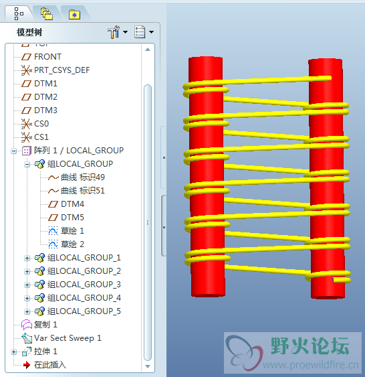Click the 草绘 1 sketch icon
The width and height of the screenshot is (365, 377).
coord(53,231)
